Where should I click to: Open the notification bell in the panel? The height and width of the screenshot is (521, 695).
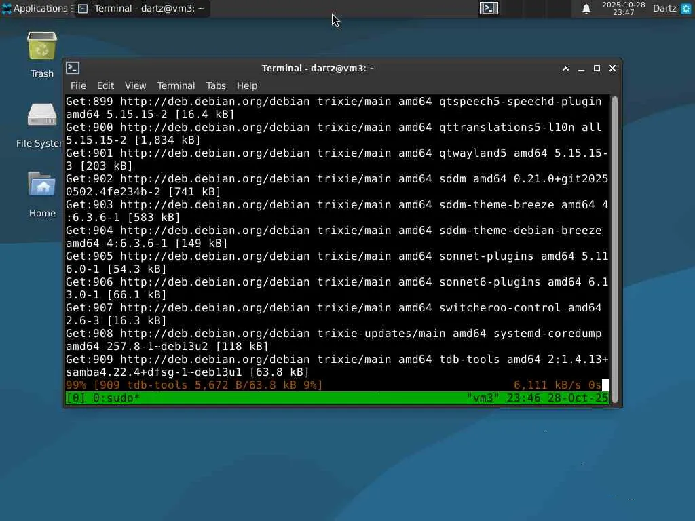pyautogui.click(x=586, y=8)
